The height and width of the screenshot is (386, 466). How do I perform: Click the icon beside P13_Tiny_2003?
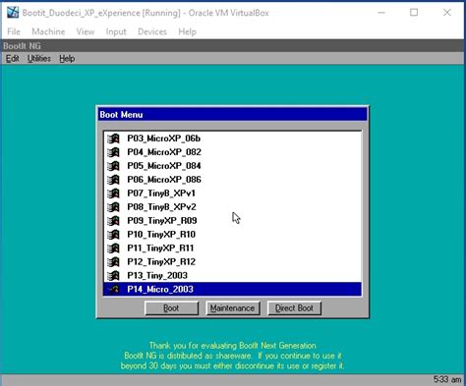[x=113, y=276]
